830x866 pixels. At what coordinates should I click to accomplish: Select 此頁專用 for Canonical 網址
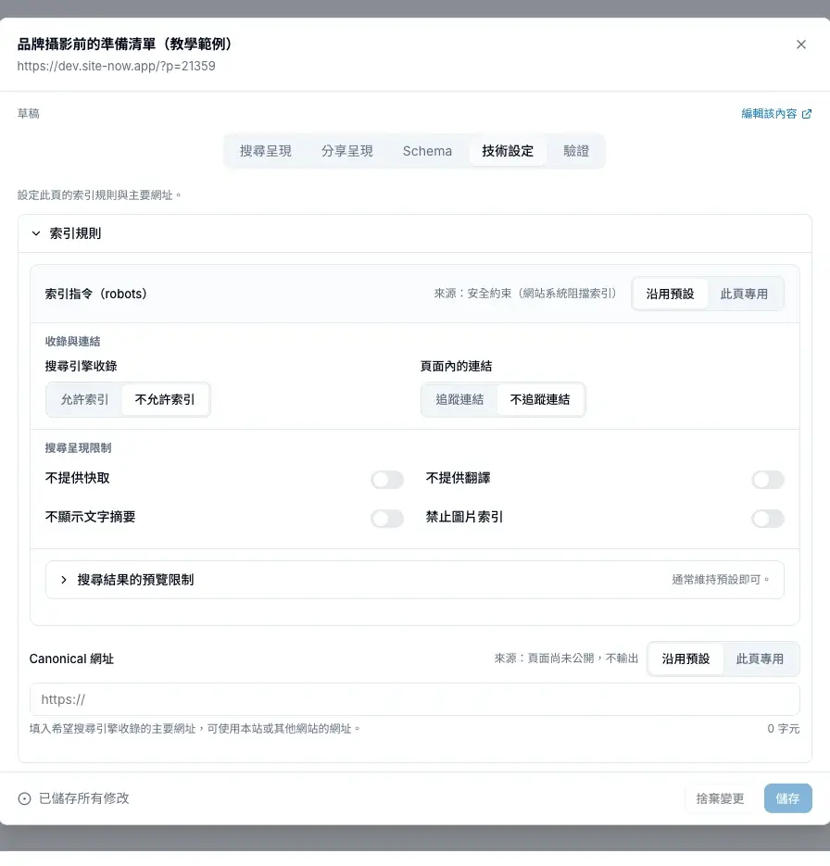pos(760,659)
